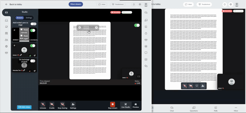Click the Move viewers button
The image size is (246, 113).
(x=76, y=4)
